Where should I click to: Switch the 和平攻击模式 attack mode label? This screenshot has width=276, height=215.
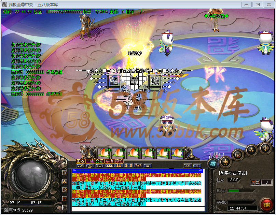(x=233, y=173)
